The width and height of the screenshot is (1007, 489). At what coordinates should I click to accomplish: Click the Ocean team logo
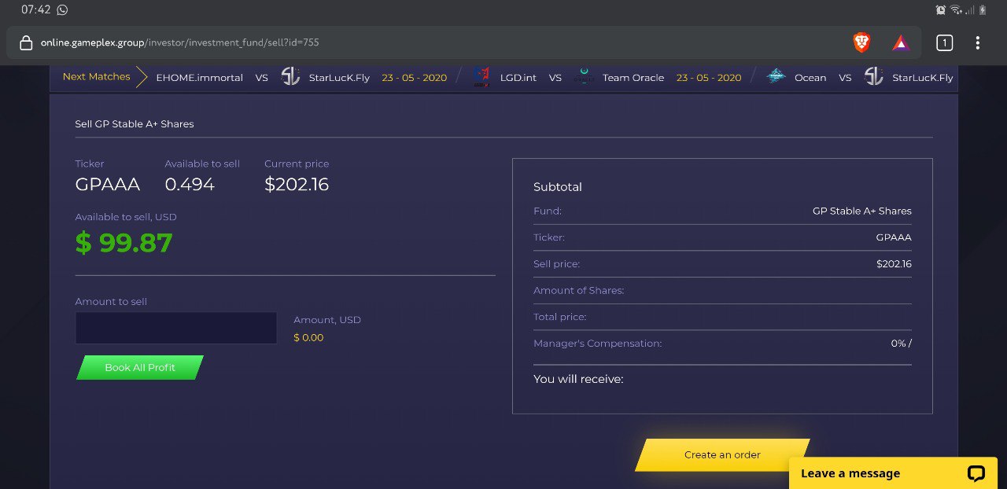tap(776, 77)
